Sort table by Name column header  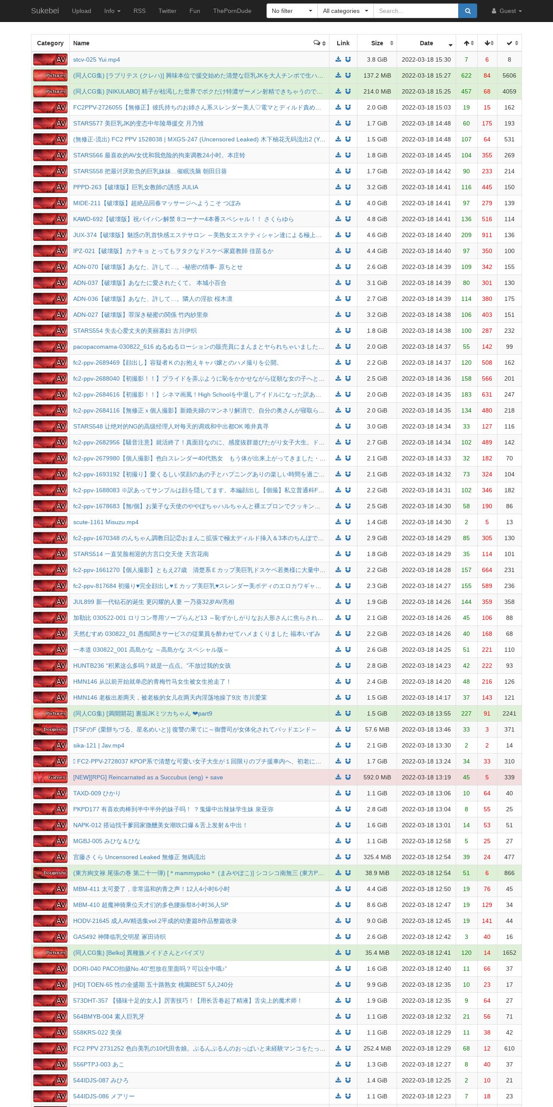(x=199, y=43)
